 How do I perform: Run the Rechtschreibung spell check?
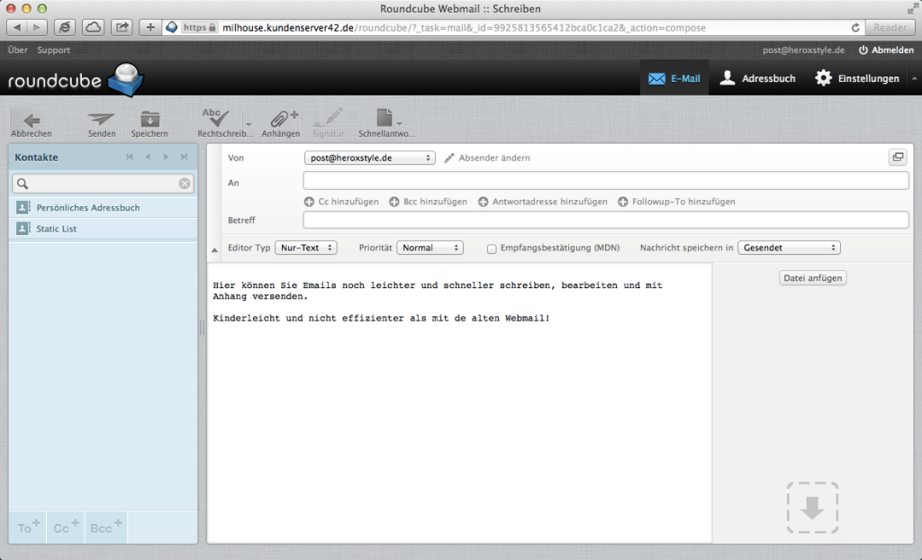(x=216, y=121)
